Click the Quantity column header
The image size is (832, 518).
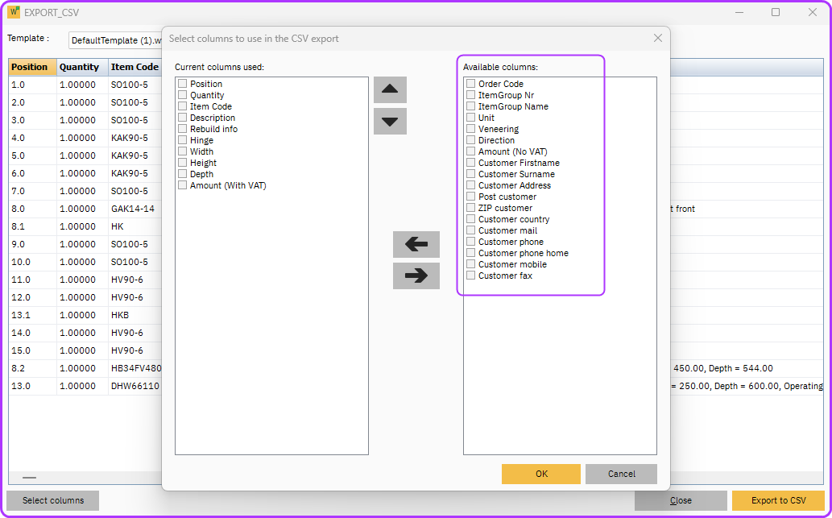click(x=80, y=67)
